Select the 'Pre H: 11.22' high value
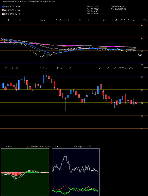The height and width of the screenshot is (196, 148). point(93,9)
